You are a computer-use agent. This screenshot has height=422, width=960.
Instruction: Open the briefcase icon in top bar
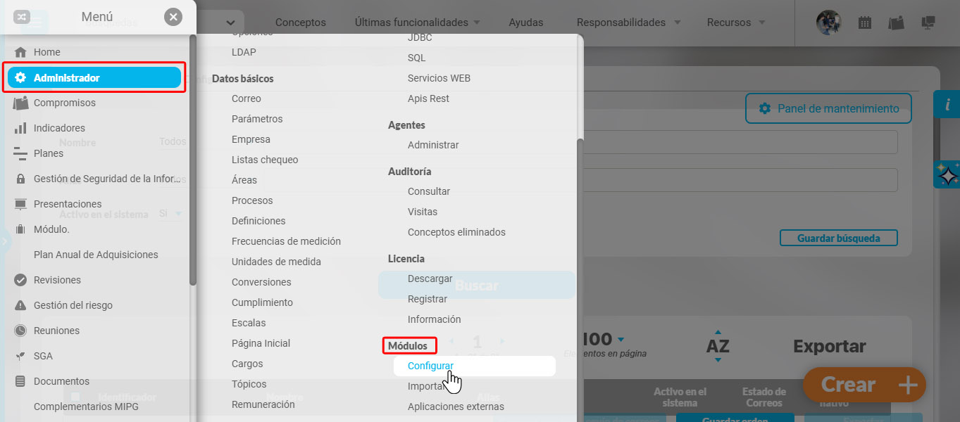click(896, 23)
